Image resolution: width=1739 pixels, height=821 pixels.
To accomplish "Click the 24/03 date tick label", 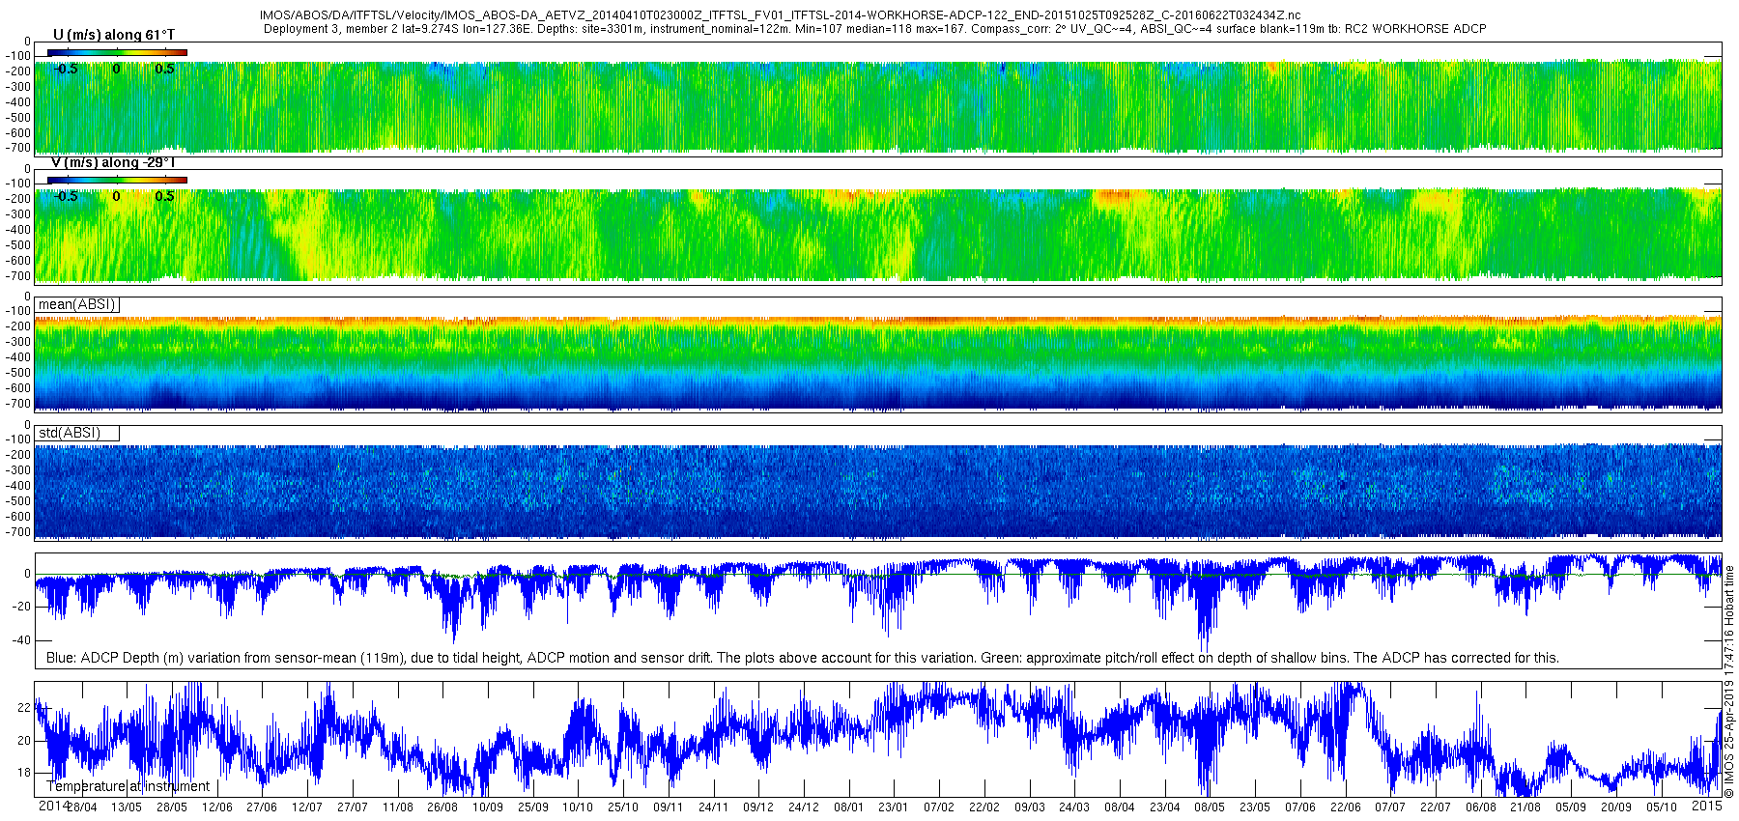I will coord(1074,807).
